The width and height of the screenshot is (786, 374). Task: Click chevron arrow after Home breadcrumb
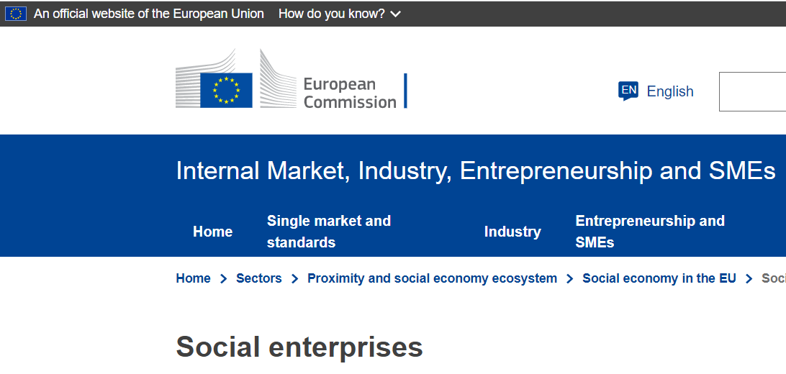pyautogui.click(x=224, y=279)
